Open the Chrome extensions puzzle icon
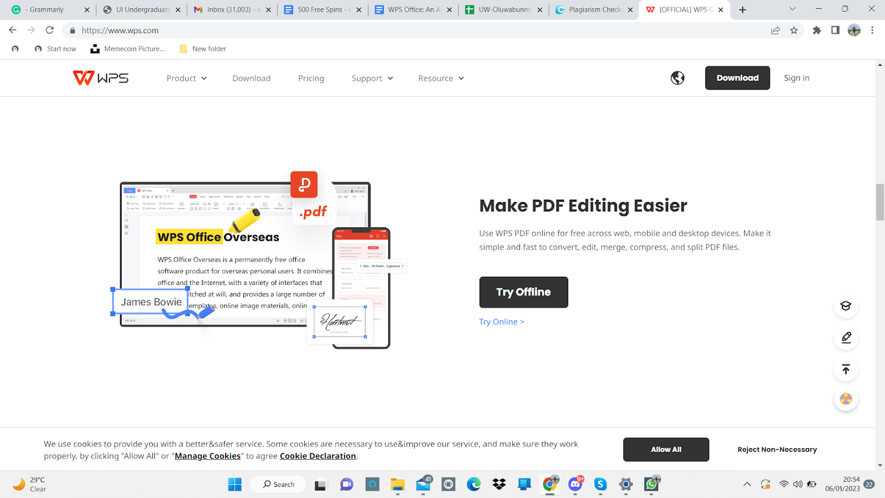The height and width of the screenshot is (498, 885). pyautogui.click(x=817, y=30)
